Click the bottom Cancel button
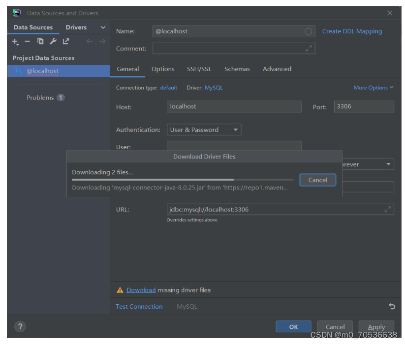This screenshot has height=344, width=405. point(335,327)
